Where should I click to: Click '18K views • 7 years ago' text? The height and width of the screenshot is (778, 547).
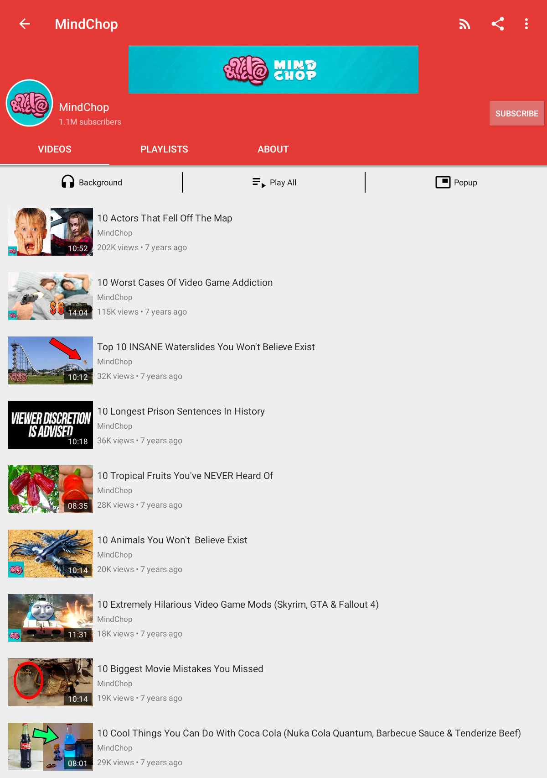point(139,634)
